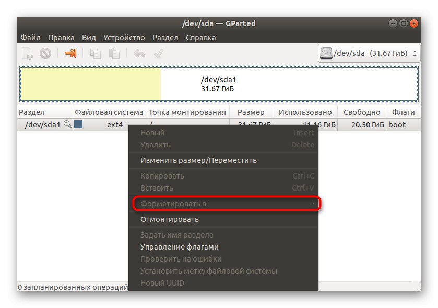The width and height of the screenshot is (438, 308).
Task: Expand the Форматировать в submenu arrow
Action: (313, 203)
